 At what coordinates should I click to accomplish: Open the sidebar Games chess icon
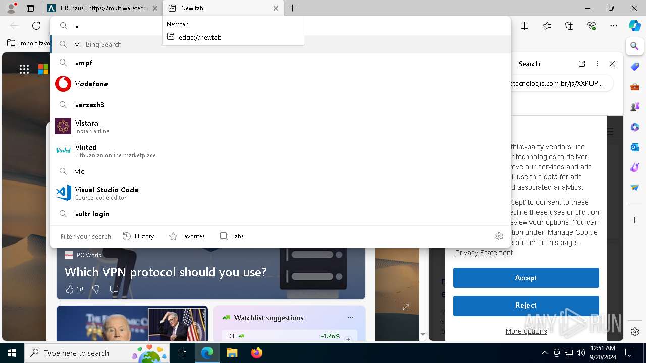point(635,107)
